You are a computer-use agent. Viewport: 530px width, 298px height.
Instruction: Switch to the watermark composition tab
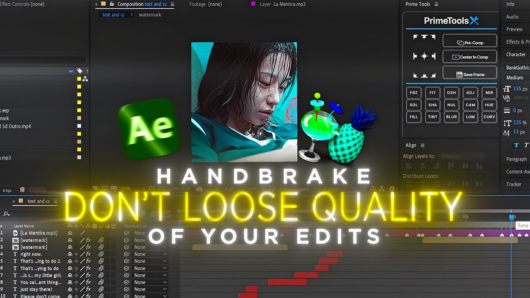150,14
